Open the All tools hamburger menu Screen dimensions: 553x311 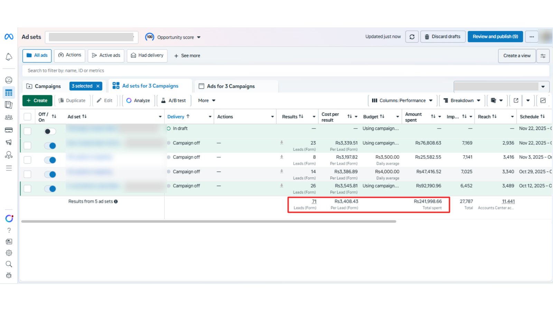(x=9, y=168)
